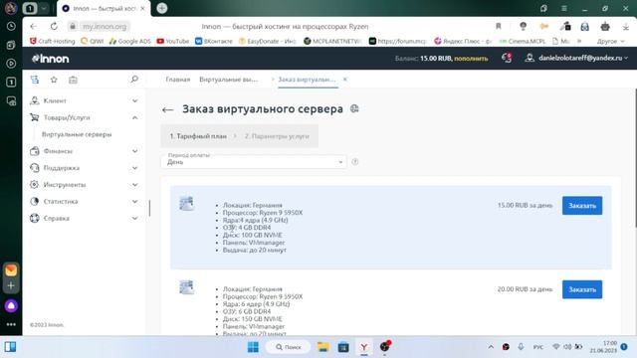The width and height of the screenshot is (637, 358).
Task: Open downloads arrow icon in browser toolbar
Action: 626,27
